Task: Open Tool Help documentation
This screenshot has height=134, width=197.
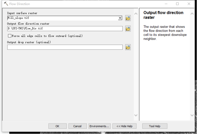Action: (155, 126)
